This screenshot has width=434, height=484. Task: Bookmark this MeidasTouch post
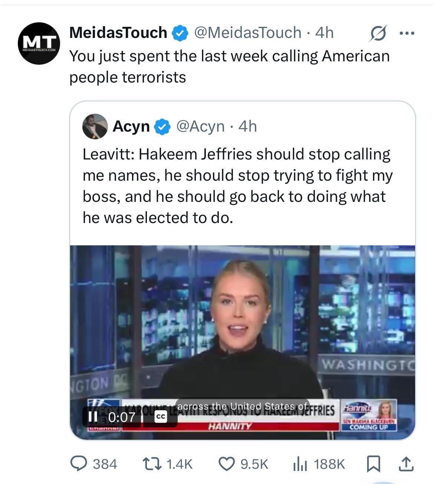[373, 464]
